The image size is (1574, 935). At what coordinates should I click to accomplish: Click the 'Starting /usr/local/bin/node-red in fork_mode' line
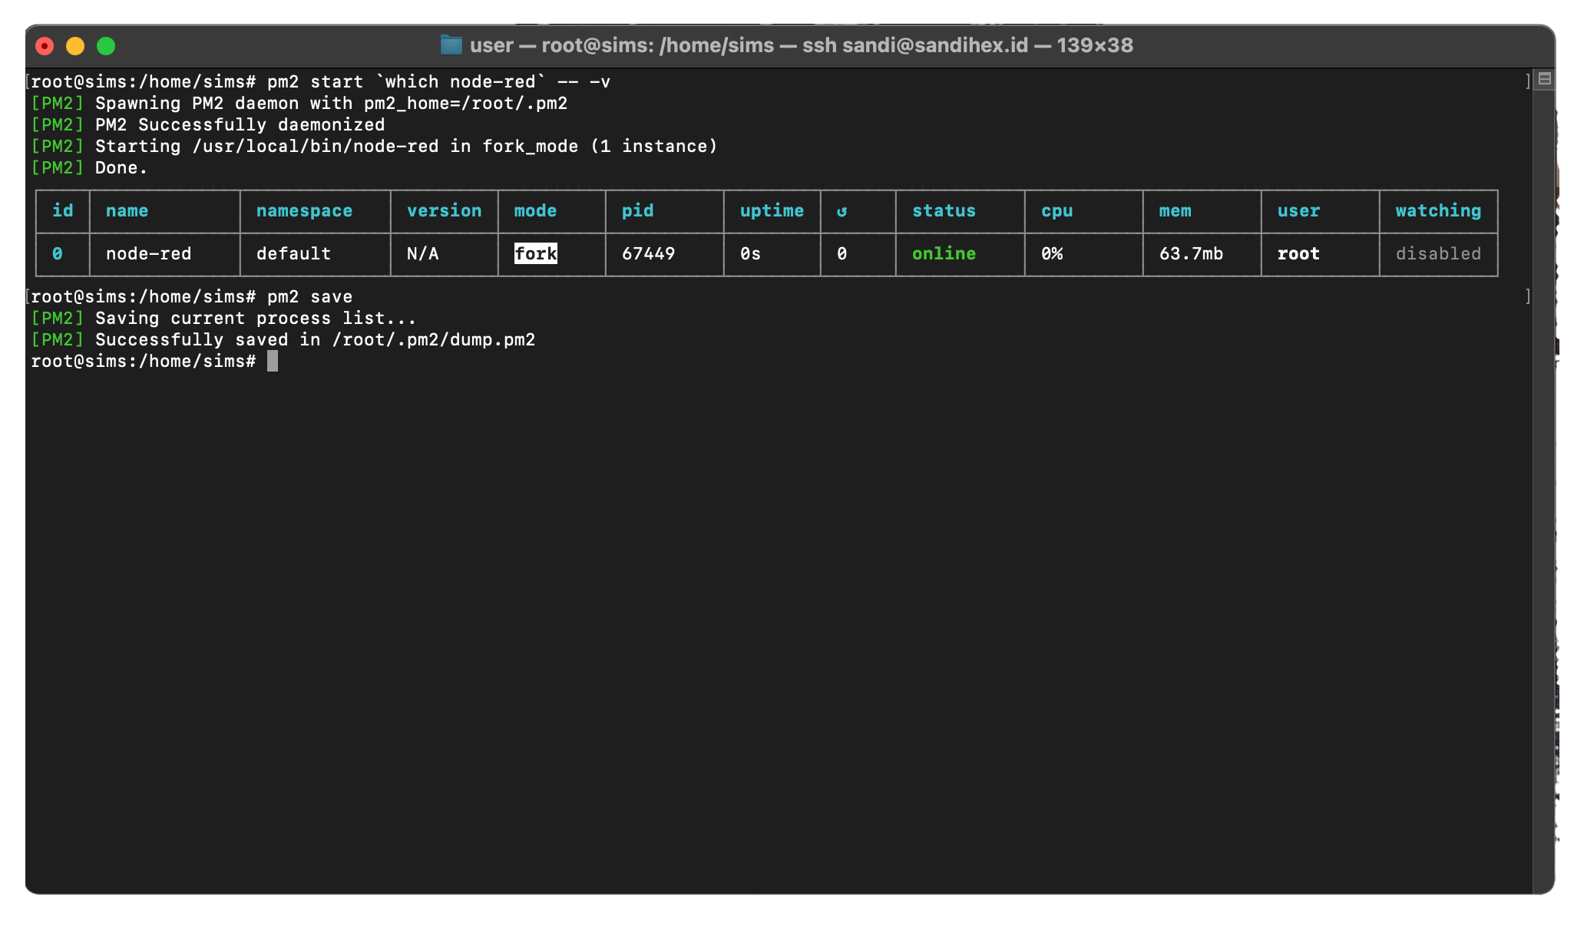pos(374,146)
